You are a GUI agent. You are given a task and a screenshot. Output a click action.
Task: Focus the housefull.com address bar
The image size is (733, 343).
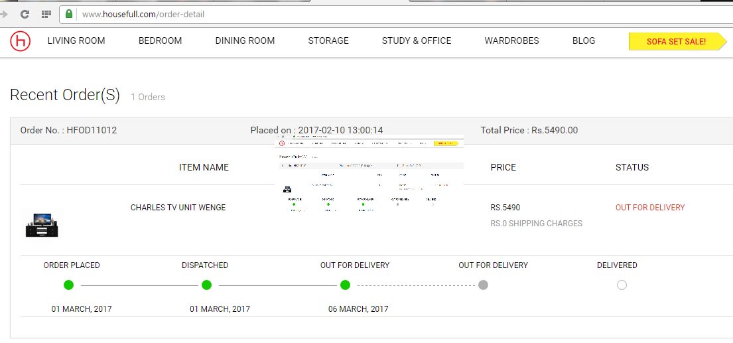(x=396, y=14)
